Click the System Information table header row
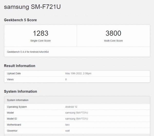 tap(77, 100)
